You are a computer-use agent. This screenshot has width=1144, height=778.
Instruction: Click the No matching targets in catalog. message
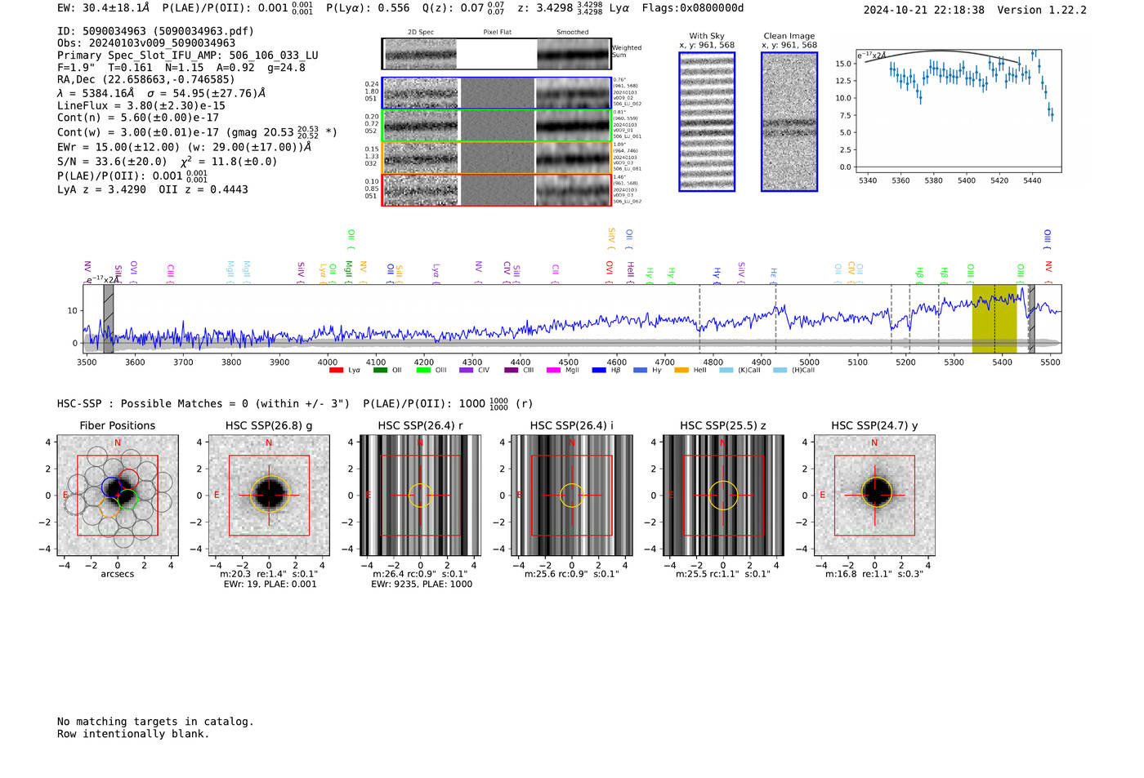[x=155, y=722]
